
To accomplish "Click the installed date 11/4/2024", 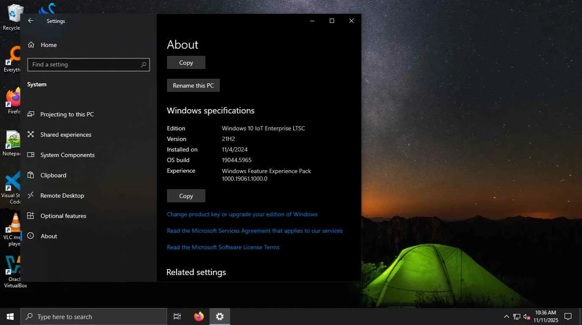I will 235,149.
